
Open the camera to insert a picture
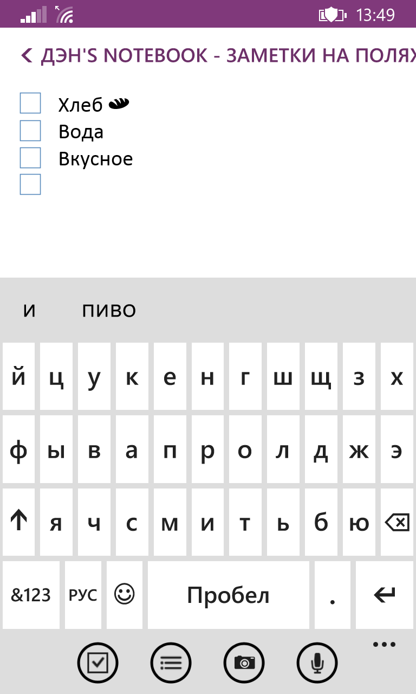(x=244, y=662)
